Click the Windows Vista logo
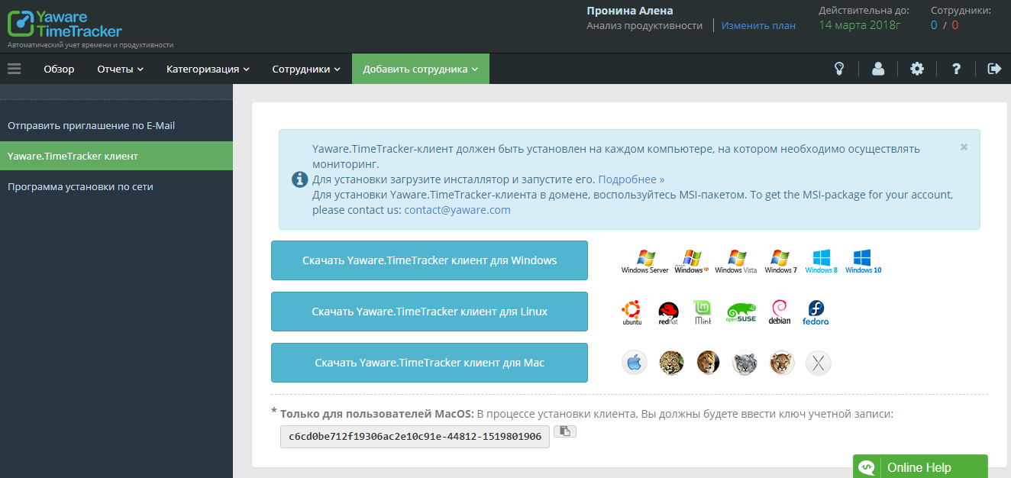Image resolution: width=1011 pixels, height=478 pixels. [x=736, y=261]
